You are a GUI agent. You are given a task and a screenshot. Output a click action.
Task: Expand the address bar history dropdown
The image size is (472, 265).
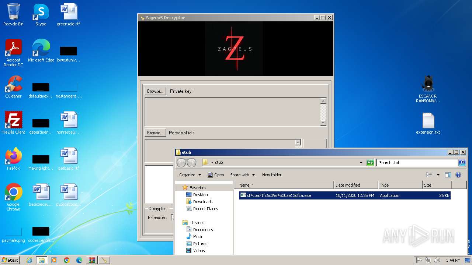click(361, 163)
